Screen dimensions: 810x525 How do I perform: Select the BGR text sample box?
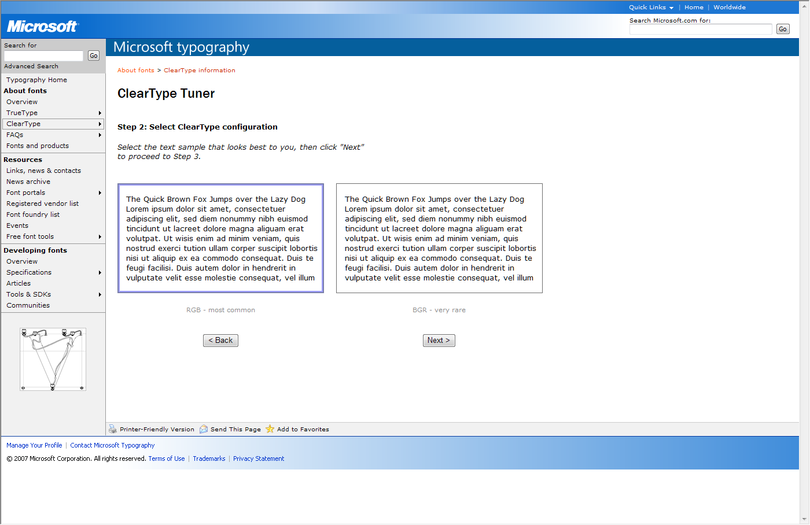[439, 238]
